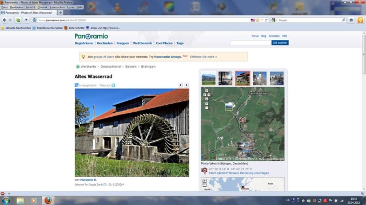This screenshot has height=205, width=366.
Task: Open the Firefox home page icon
Action: click(351, 20)
